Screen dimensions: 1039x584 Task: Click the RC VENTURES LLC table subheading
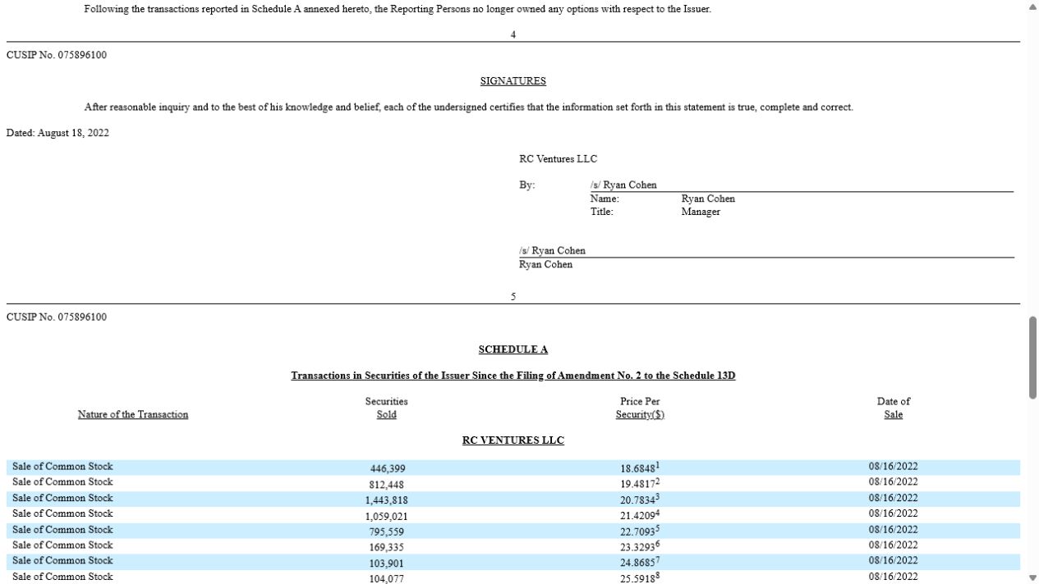513,440
